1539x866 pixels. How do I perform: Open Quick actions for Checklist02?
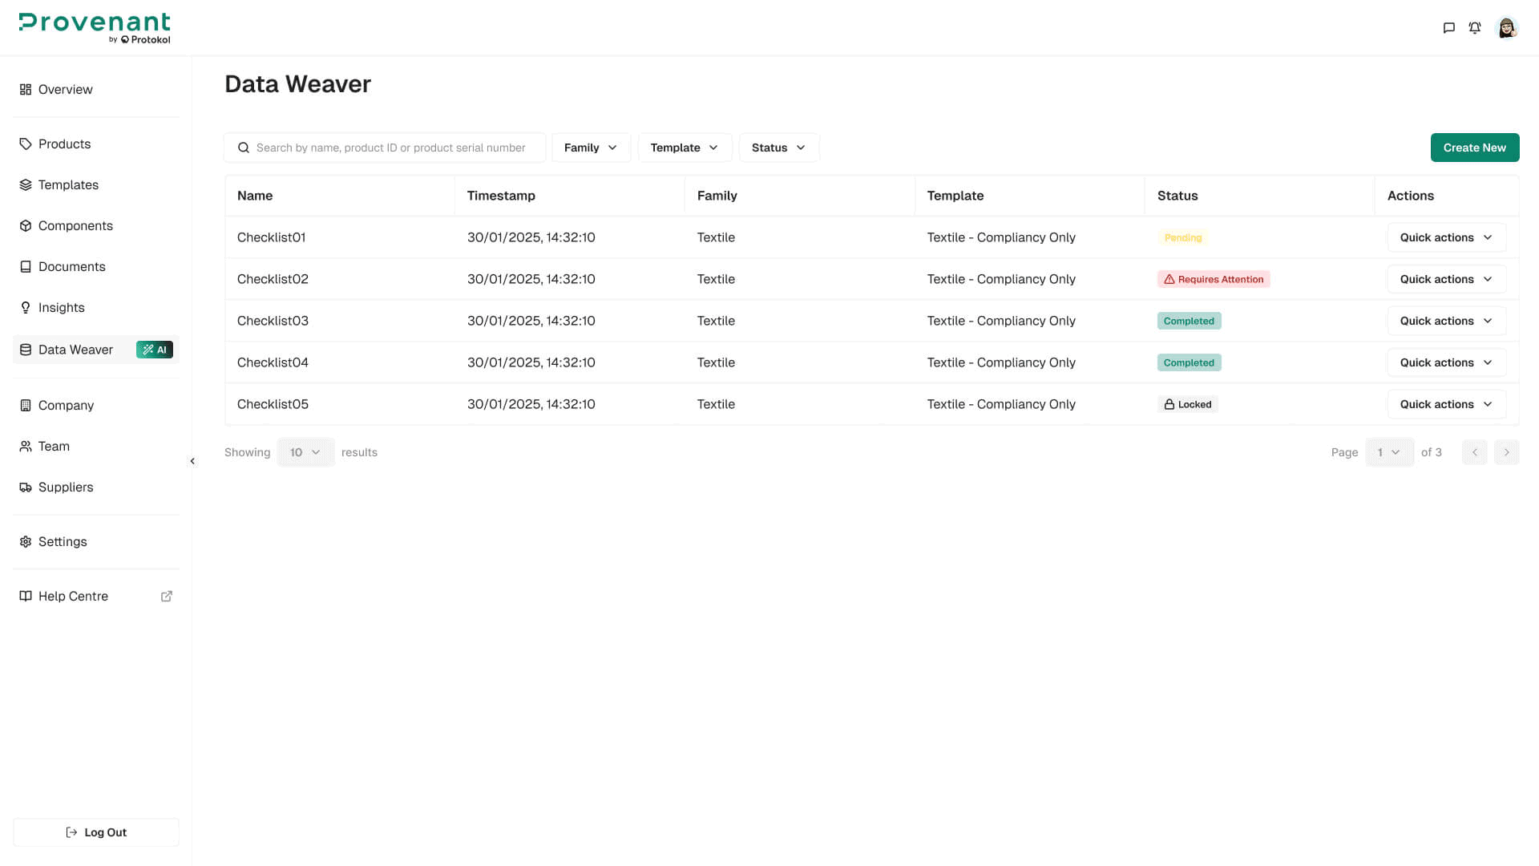1446,279
